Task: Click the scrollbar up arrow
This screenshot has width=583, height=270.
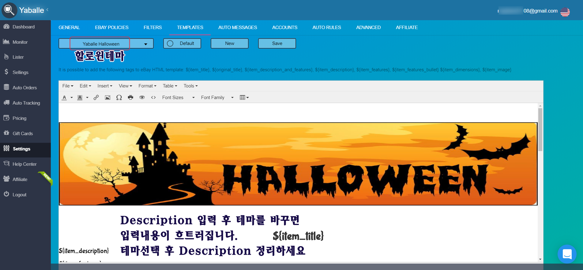Action: click(540, 106)
